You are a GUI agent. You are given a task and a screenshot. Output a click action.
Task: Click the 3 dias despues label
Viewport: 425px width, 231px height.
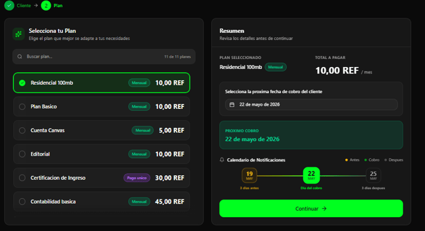[373, 188]
